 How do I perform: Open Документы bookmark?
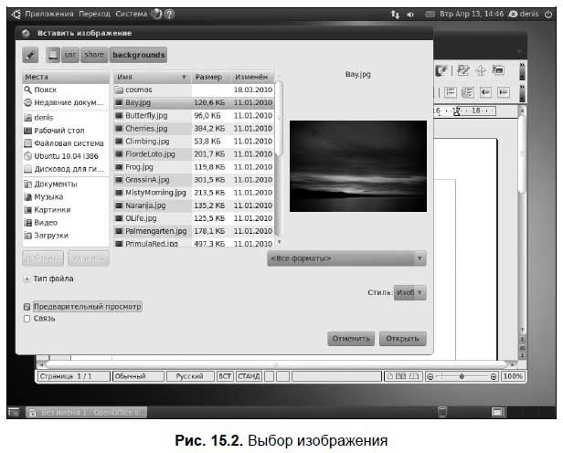pyautogui.click(x=66, y=184)
